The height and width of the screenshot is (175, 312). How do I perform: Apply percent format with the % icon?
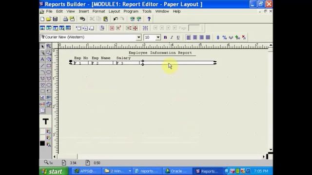click(224, 37)
